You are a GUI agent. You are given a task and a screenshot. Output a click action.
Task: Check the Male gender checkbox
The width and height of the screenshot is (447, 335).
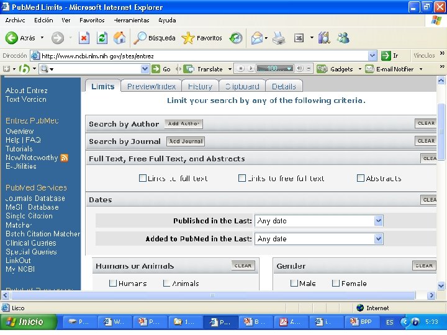click(x=294, y=283)
